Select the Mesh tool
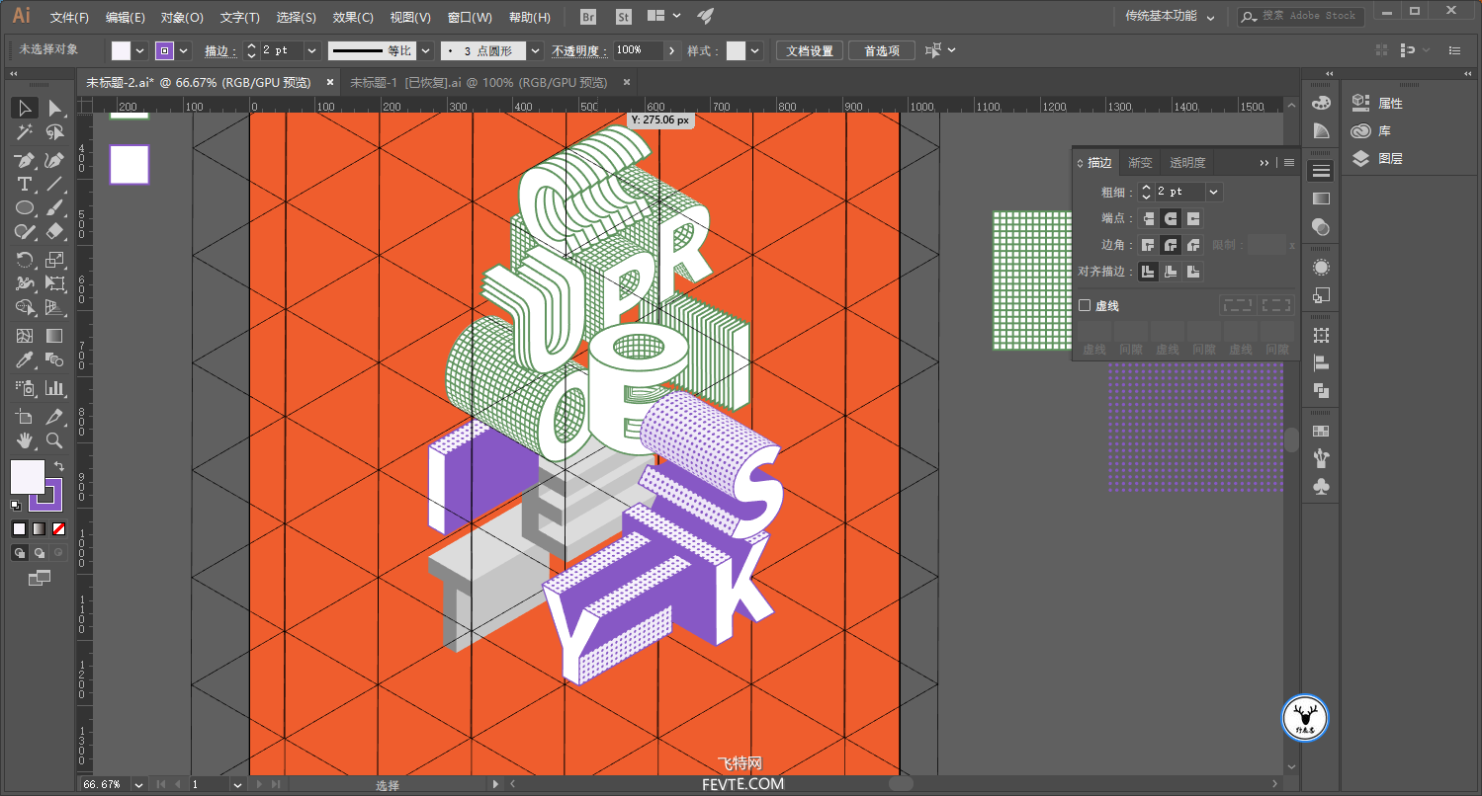Image resolution: width=1482 pixels, height=796 pixels. (x=25, y=336)
